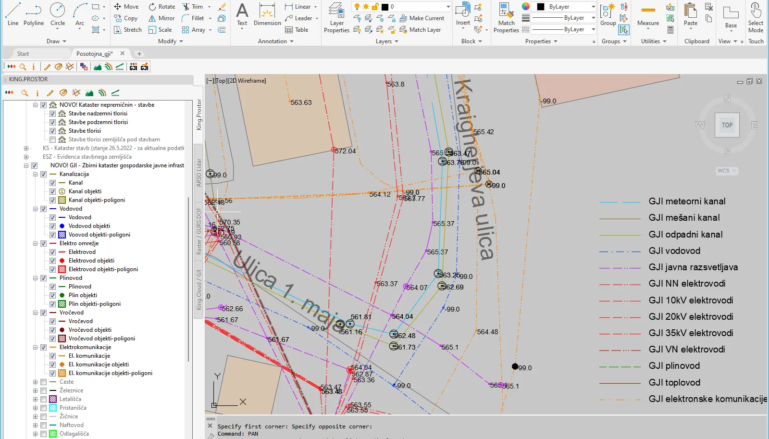Collapse the Kanalizacija tree group

pos(35,174)
